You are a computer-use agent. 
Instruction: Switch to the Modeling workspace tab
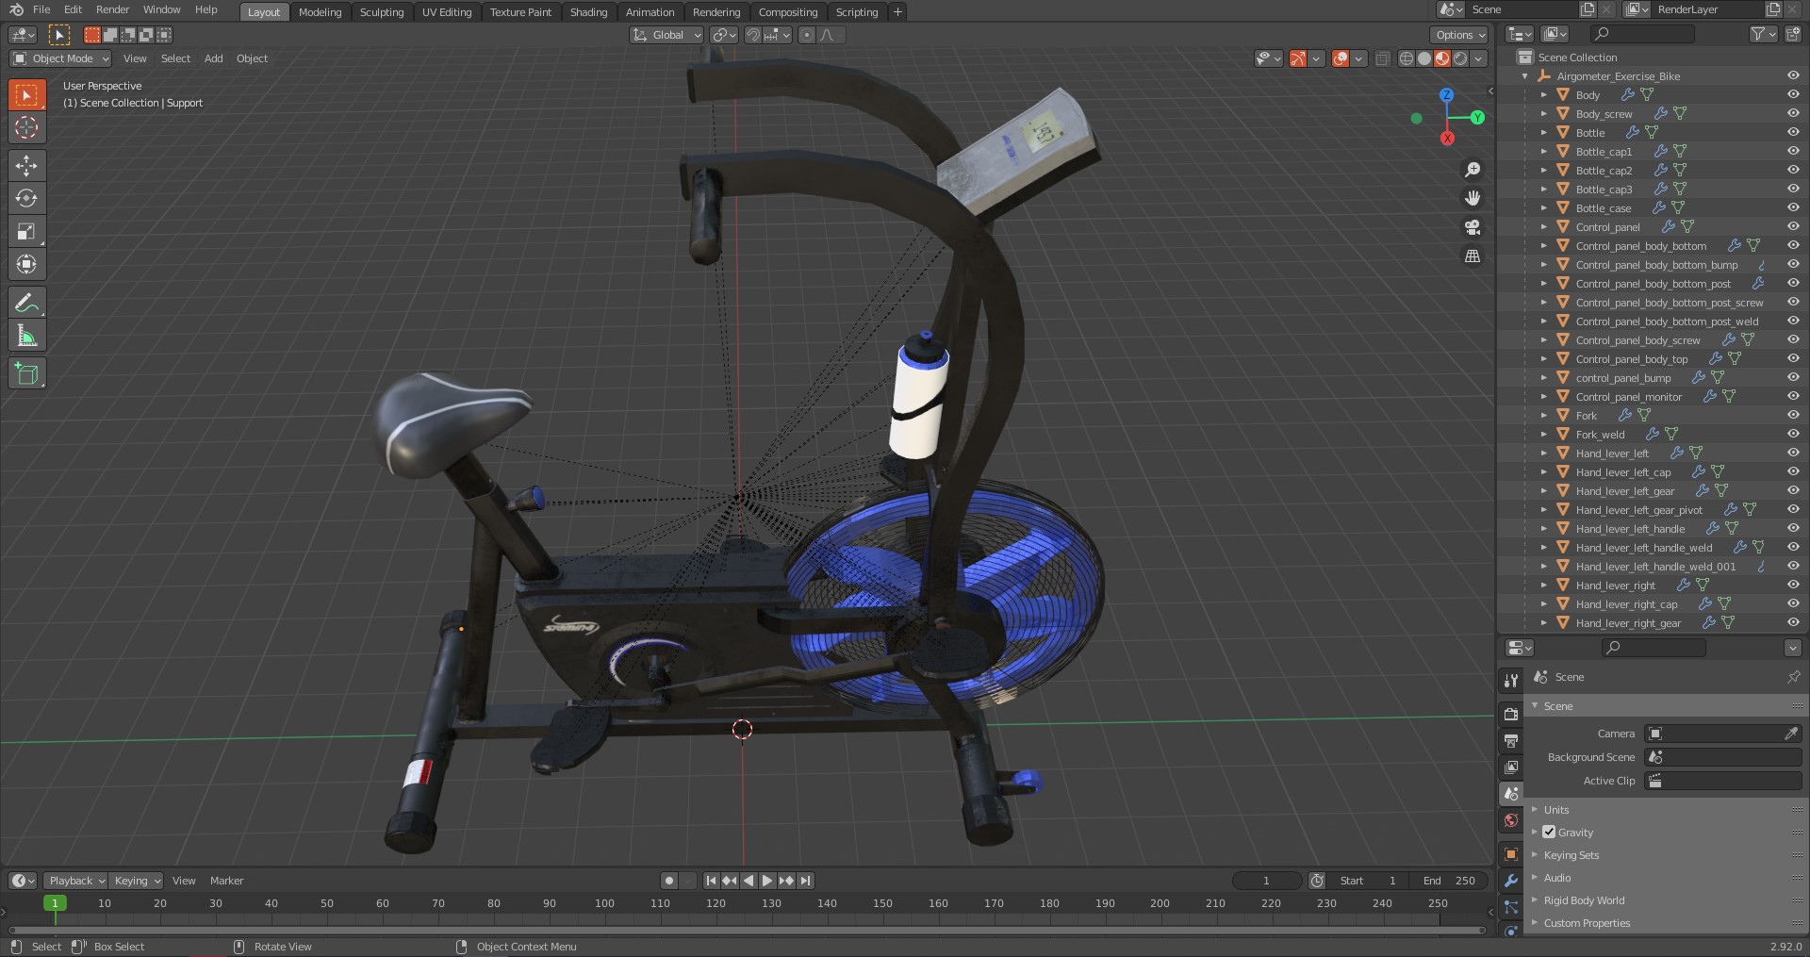320,12
